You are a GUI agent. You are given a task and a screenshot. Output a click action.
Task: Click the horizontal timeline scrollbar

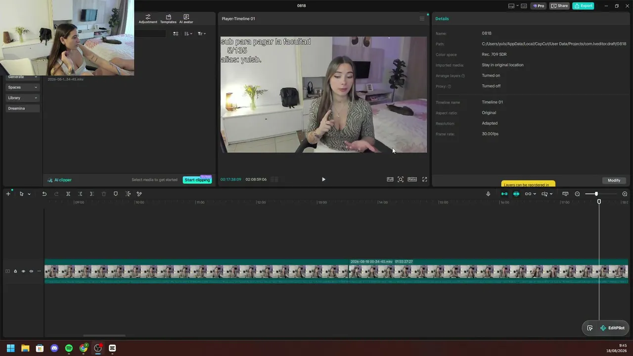(104, 335)
